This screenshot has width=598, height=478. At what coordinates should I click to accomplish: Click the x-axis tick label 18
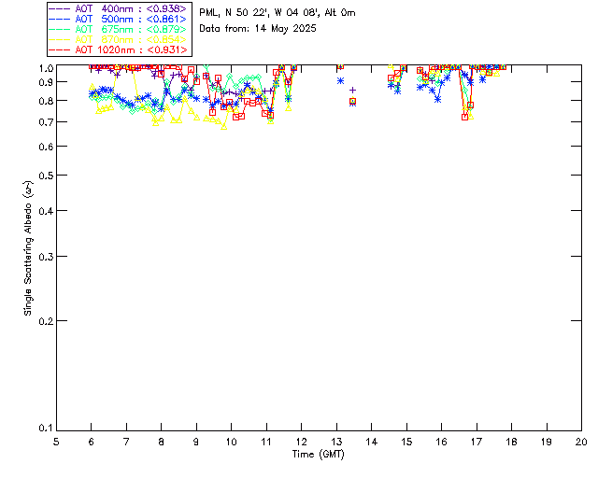[511, 442]
